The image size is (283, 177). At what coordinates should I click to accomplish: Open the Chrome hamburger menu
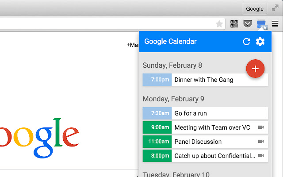275,24
